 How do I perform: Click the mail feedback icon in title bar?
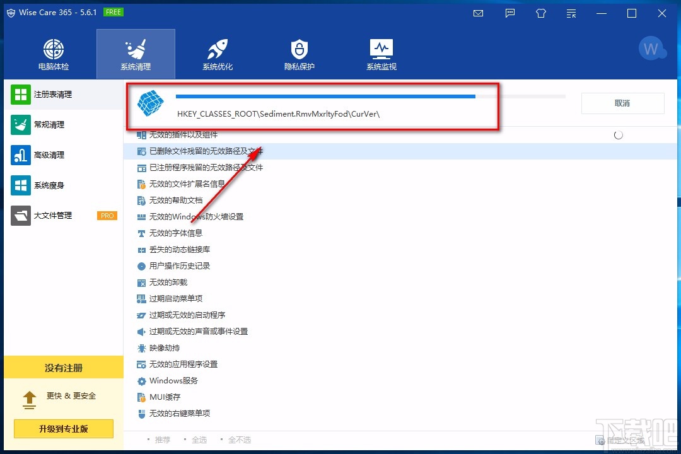pos(478,13)
